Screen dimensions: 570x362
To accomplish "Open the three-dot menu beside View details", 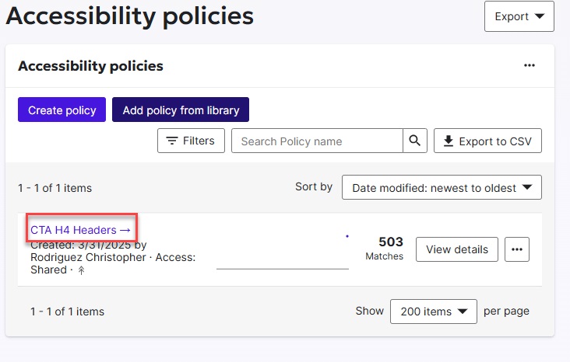I will tap(517, 249).
